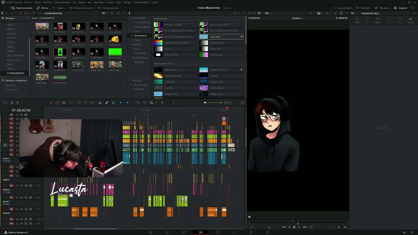Search the media pool with magnifier icon

112,13
